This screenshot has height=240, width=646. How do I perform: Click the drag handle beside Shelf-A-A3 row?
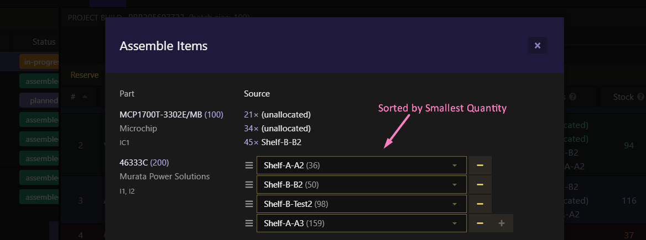coord(249,223)
